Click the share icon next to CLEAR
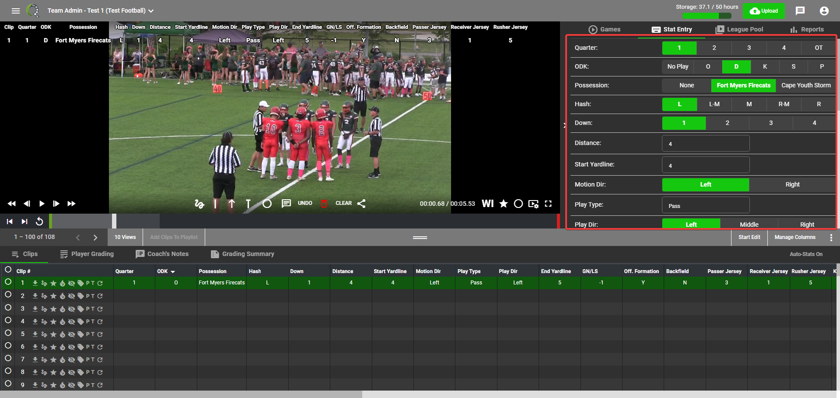This screenshot has width=840, height=398. click(361, 204)
